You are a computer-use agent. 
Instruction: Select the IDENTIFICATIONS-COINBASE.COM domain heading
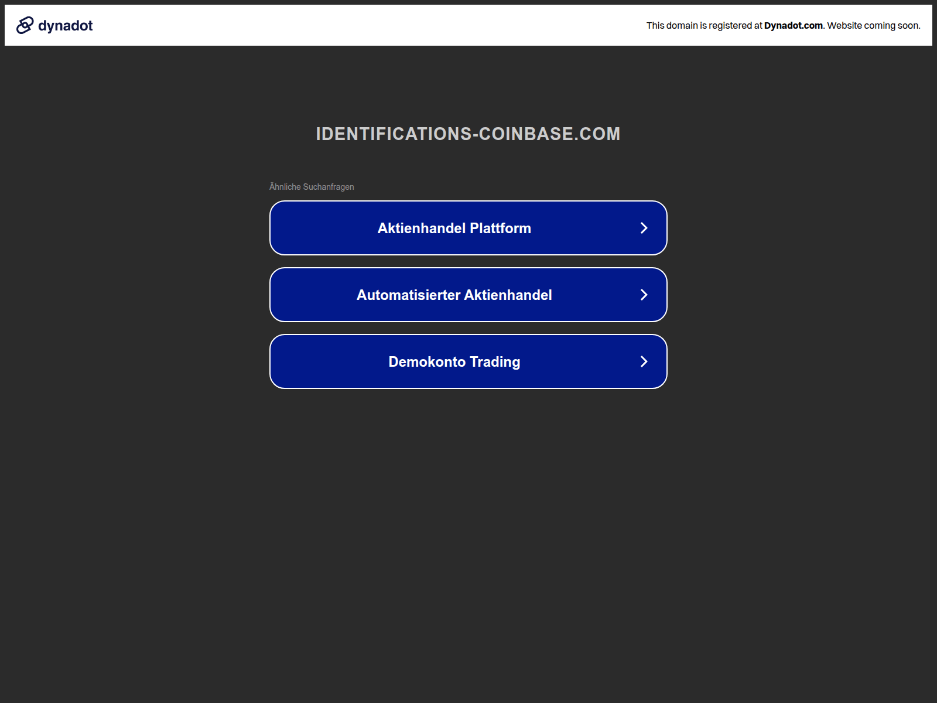click(468, 134)
